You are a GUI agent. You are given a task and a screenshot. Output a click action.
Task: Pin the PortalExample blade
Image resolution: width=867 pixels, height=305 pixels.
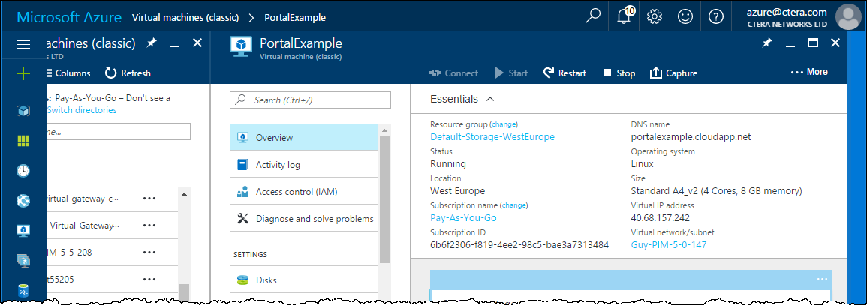pyautogui.click(x=767, y=43)
